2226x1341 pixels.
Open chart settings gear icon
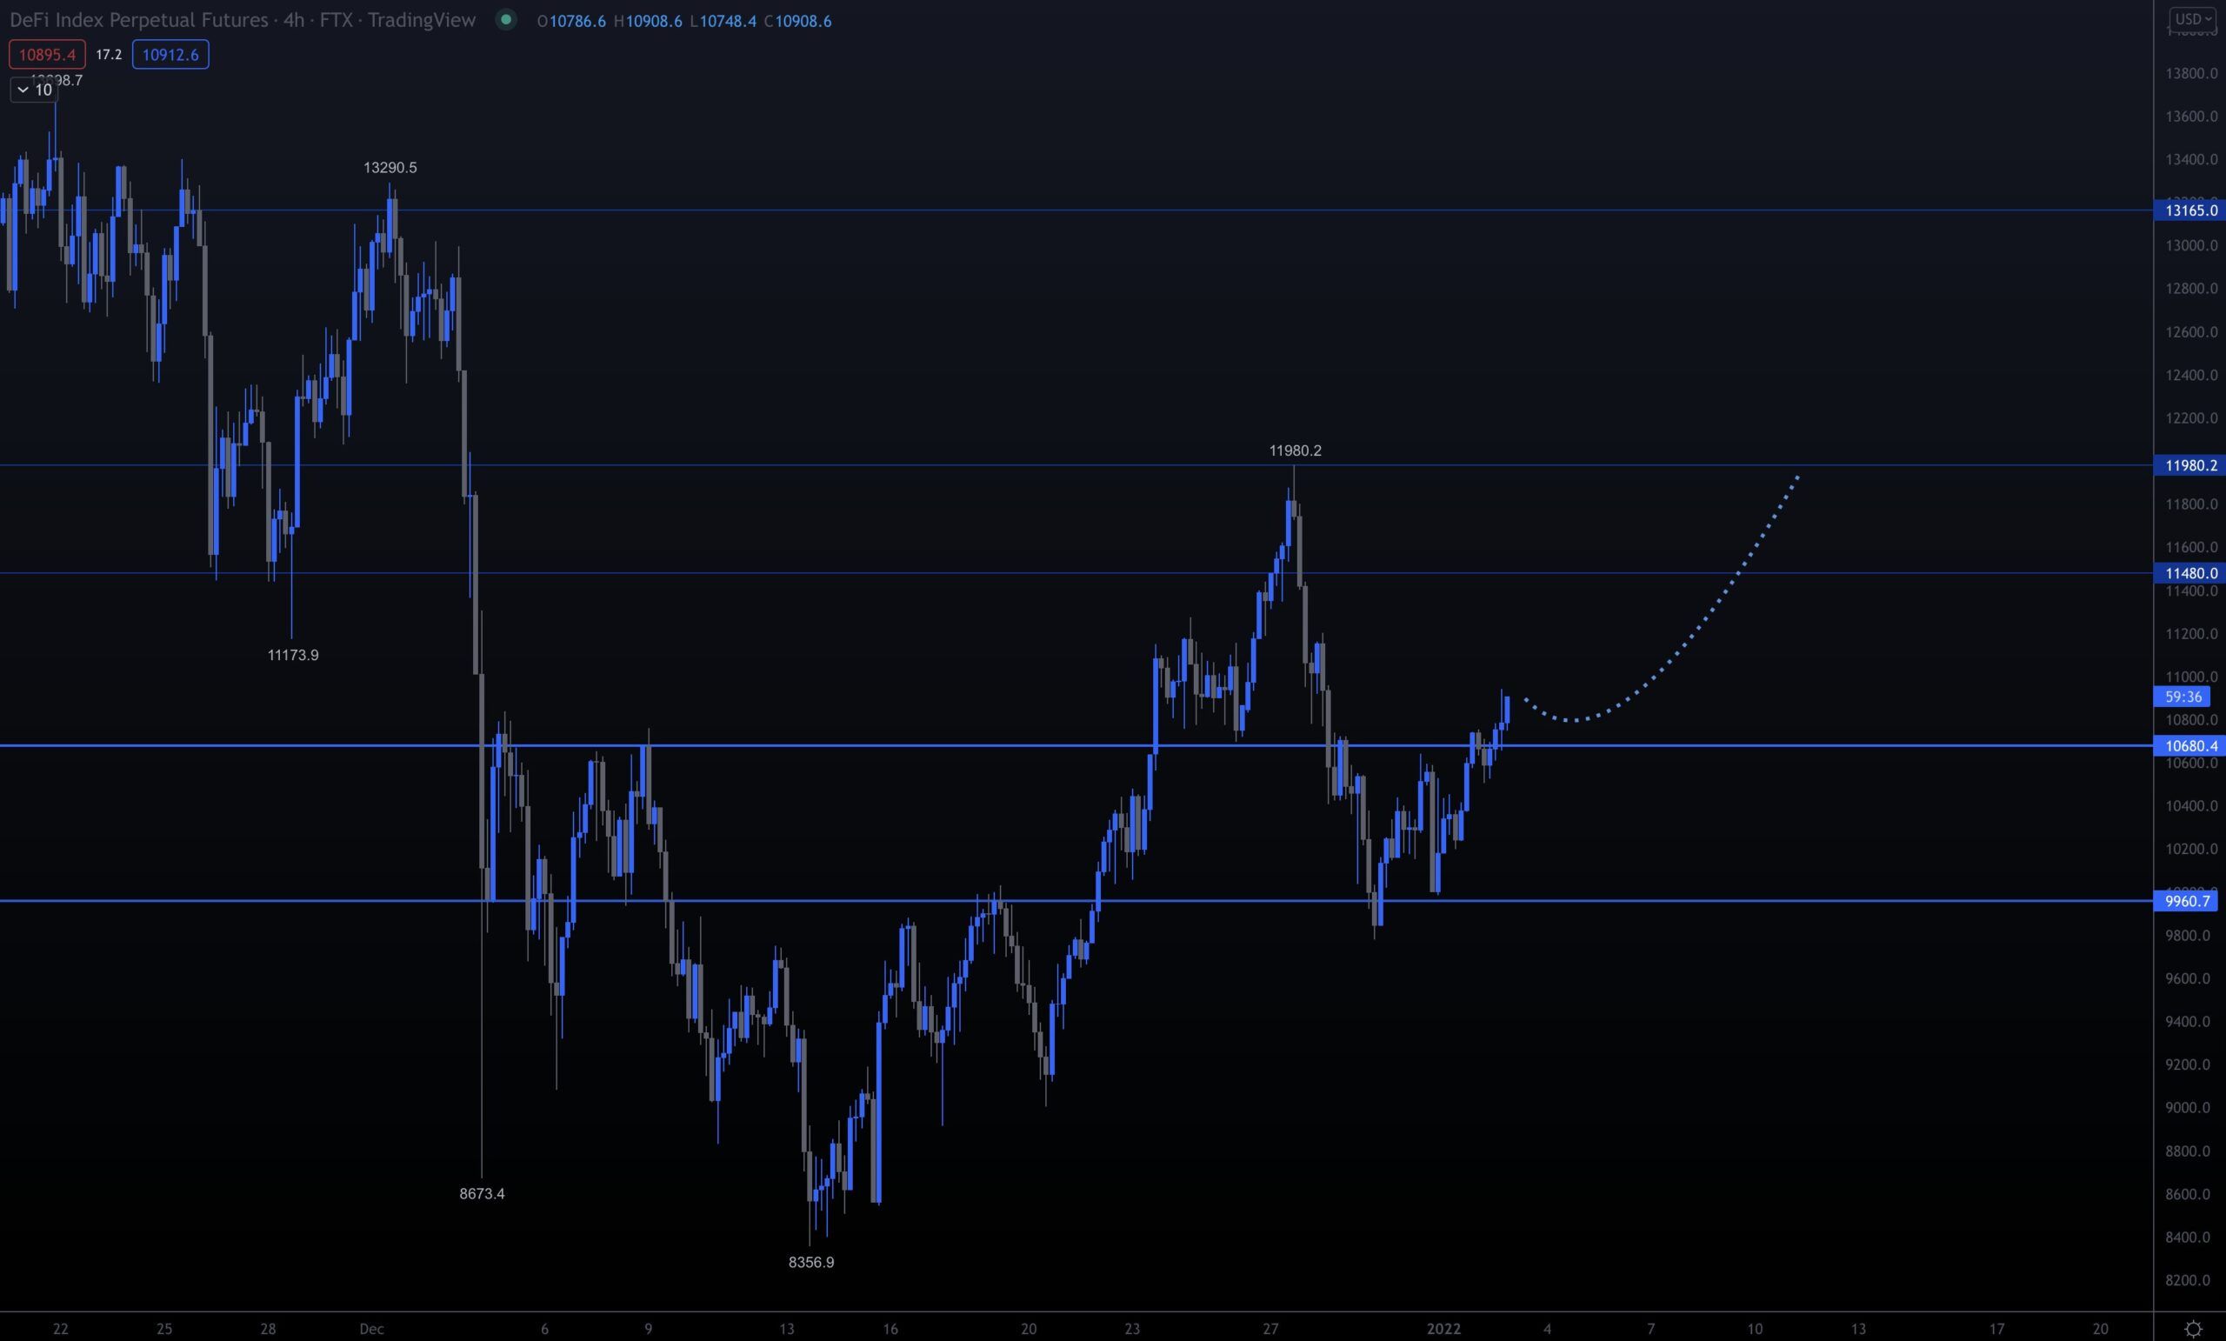click(2193, 1328)
